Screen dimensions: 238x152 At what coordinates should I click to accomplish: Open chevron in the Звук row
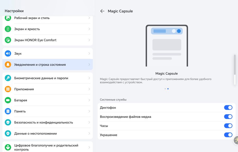89,54
